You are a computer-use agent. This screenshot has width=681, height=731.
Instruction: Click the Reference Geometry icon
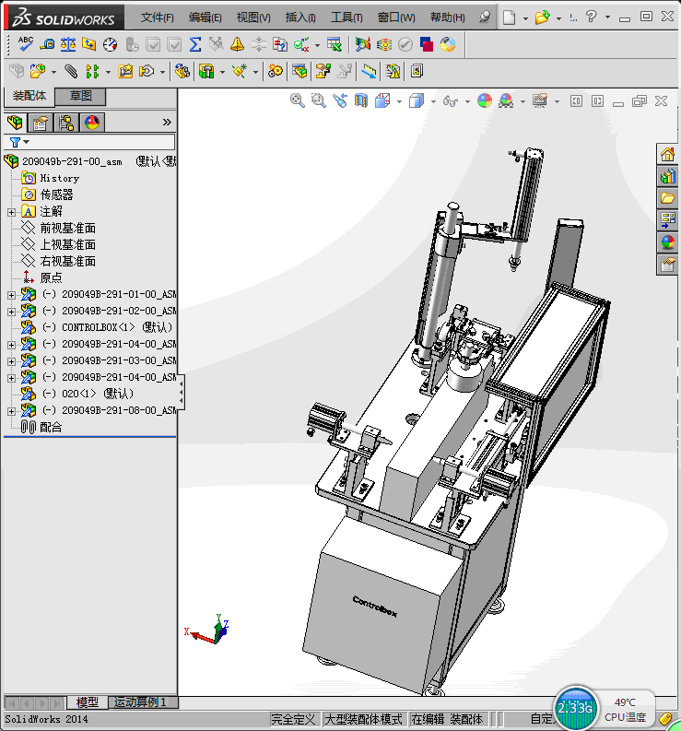pos(240,71)
